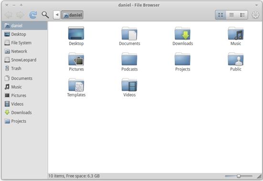263x181 pixels.
Task: Switch to compact column view
Action: coord(242,15)
